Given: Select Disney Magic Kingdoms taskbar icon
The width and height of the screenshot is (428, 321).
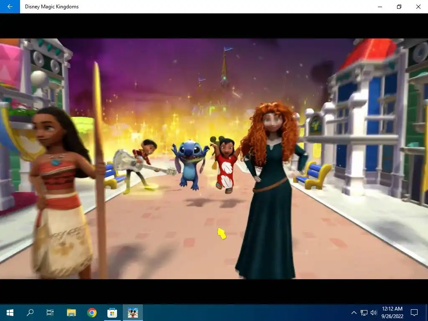Looking at the screenshot, I should point(132,313).
